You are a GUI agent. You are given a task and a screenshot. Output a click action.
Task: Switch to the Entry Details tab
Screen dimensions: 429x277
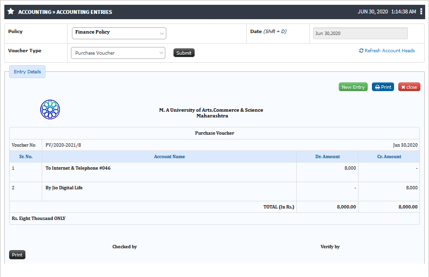pyautogui.click(x=27, y=71)
